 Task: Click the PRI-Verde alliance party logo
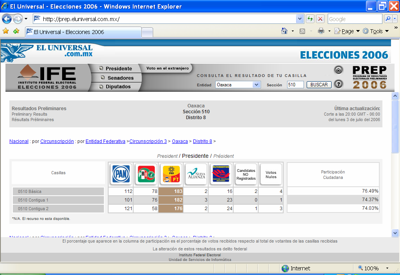click(146, 174)
